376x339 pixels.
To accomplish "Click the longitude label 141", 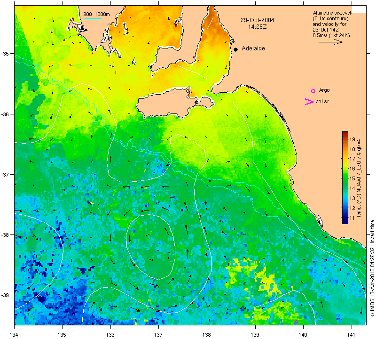I will pos(352,334).
